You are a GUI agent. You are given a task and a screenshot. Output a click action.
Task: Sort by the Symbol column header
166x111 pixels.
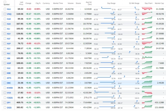[x=6, y=4]
